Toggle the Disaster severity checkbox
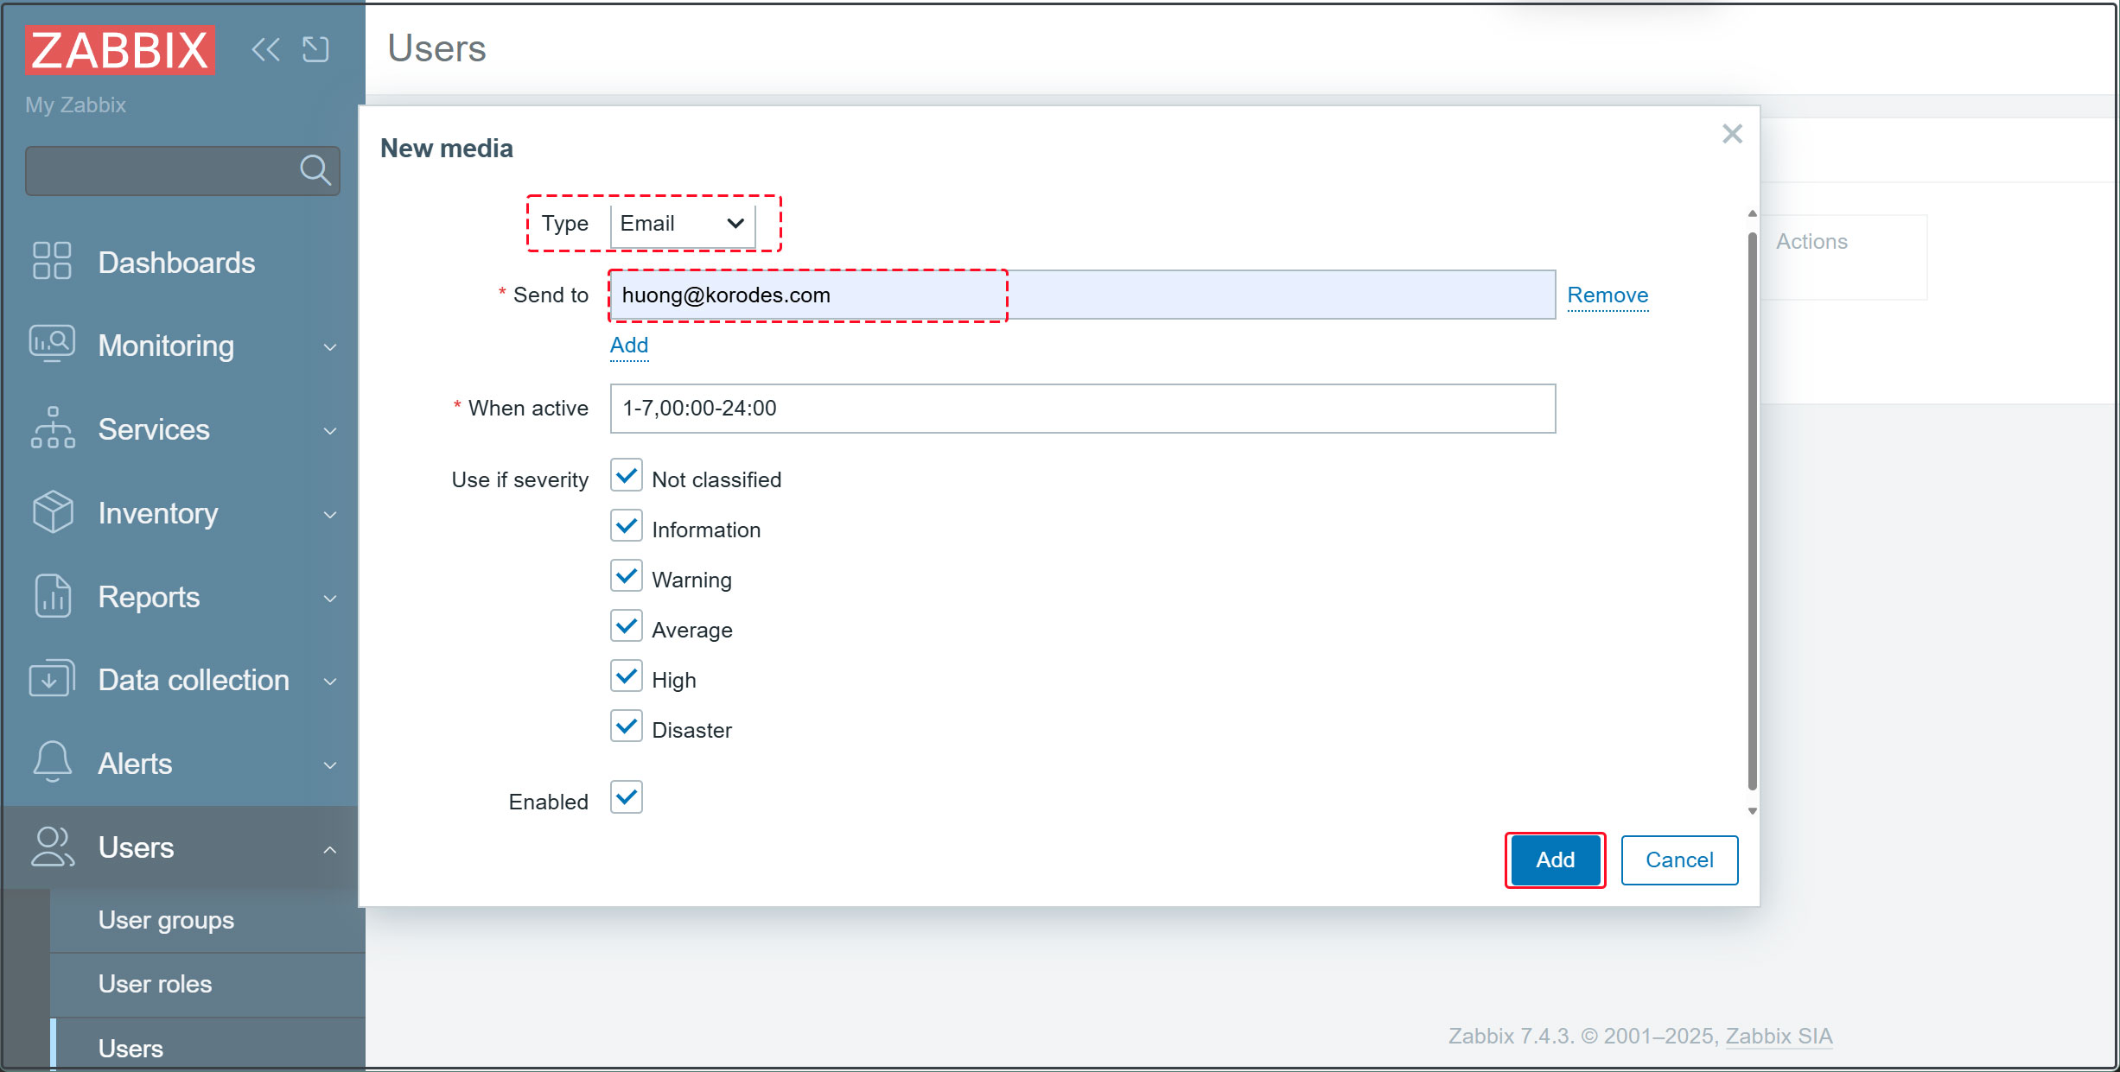Screen dimensions: 2120x1072 (x=627, y=726)
